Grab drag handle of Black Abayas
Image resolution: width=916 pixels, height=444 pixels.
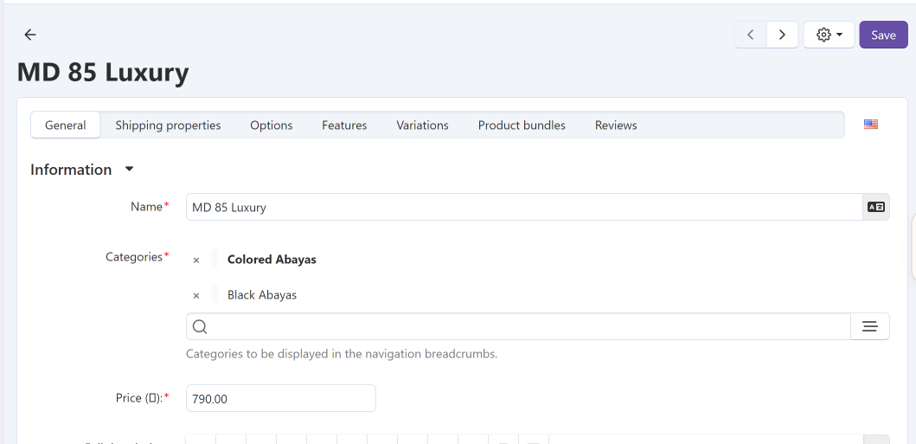click(215, 294)
